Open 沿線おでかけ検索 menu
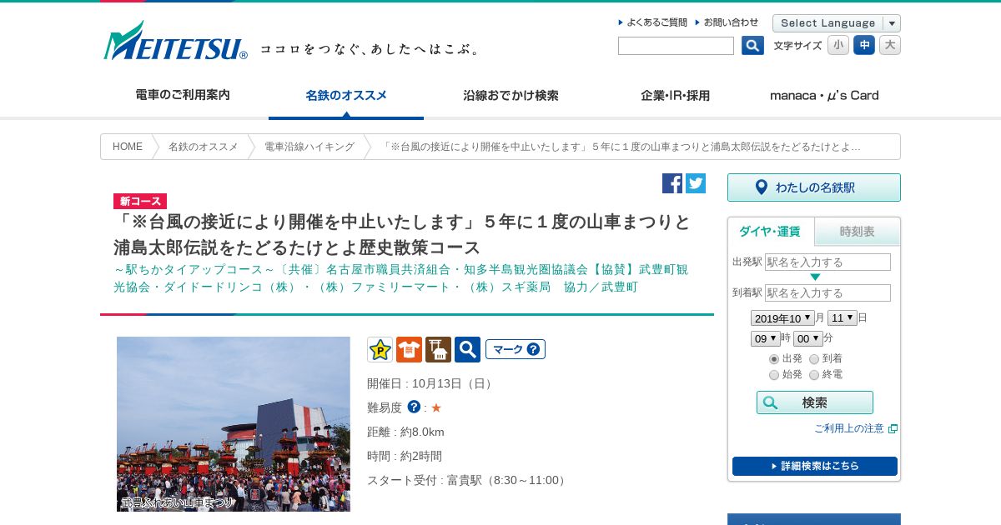This screenshot has height=525, width=1001. point(511,96)
